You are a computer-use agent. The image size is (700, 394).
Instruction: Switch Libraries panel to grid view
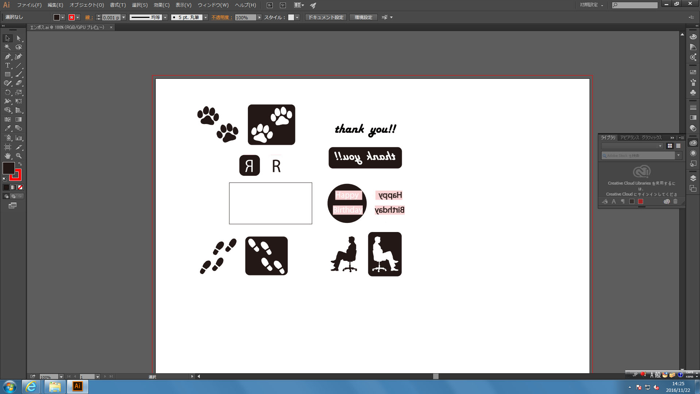click(670, 146)
